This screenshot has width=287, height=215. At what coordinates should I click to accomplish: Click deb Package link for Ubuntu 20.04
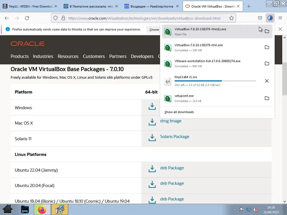pyautogui.click(x=172, y=183)
